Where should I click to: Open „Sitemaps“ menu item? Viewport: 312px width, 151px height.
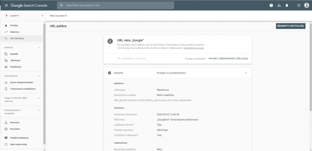[22, 61]
